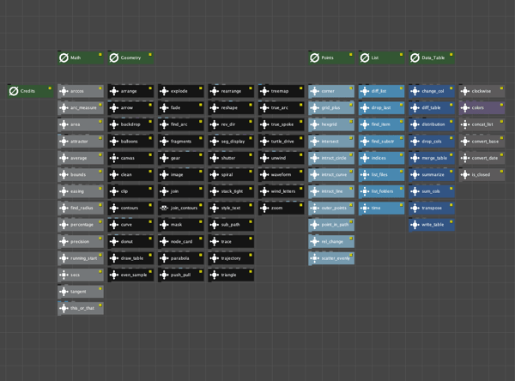Select the arc_measure node icon
This screenshot has height=381, width=515.
[x=64, y=108]
